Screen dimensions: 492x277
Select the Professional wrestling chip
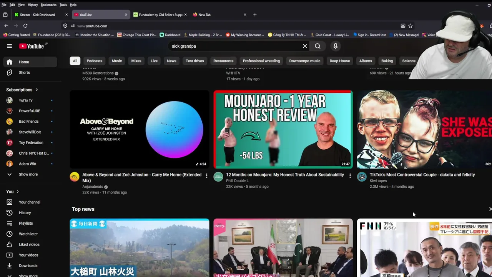point(261,61)
